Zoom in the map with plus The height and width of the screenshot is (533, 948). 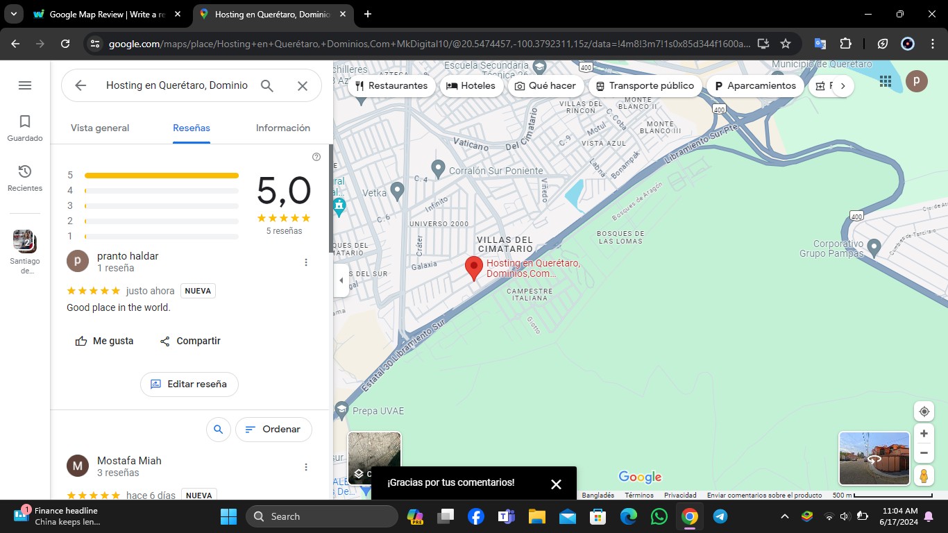pos(924,434)
